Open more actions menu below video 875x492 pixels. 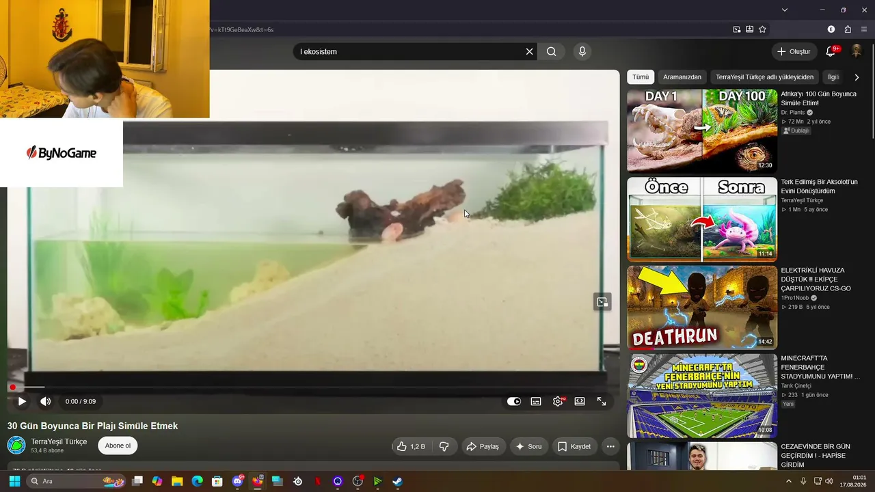click(610, 446)
